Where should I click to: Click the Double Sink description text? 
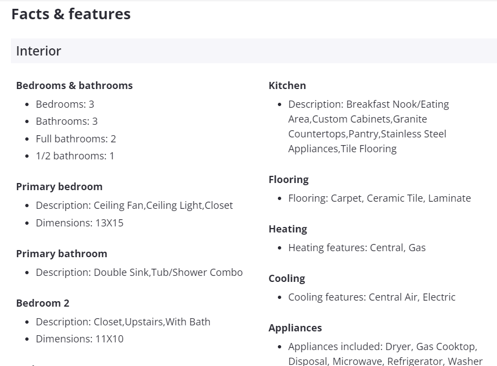[139, 272]
